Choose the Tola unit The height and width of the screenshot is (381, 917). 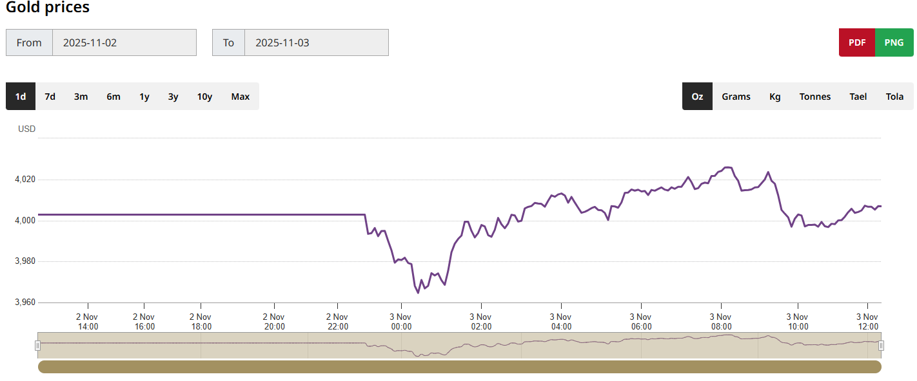pos(894,97)
